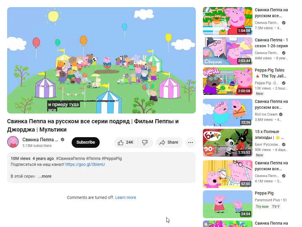Open the goo.gl/0bIenU link

[x=85, y=164]
